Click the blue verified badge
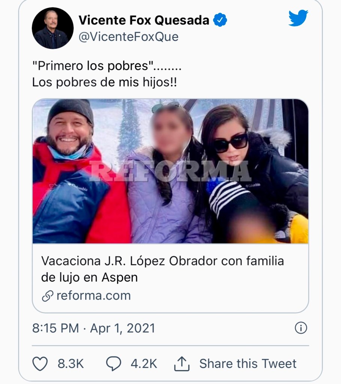341x384 pixels. tap(220, 20)
